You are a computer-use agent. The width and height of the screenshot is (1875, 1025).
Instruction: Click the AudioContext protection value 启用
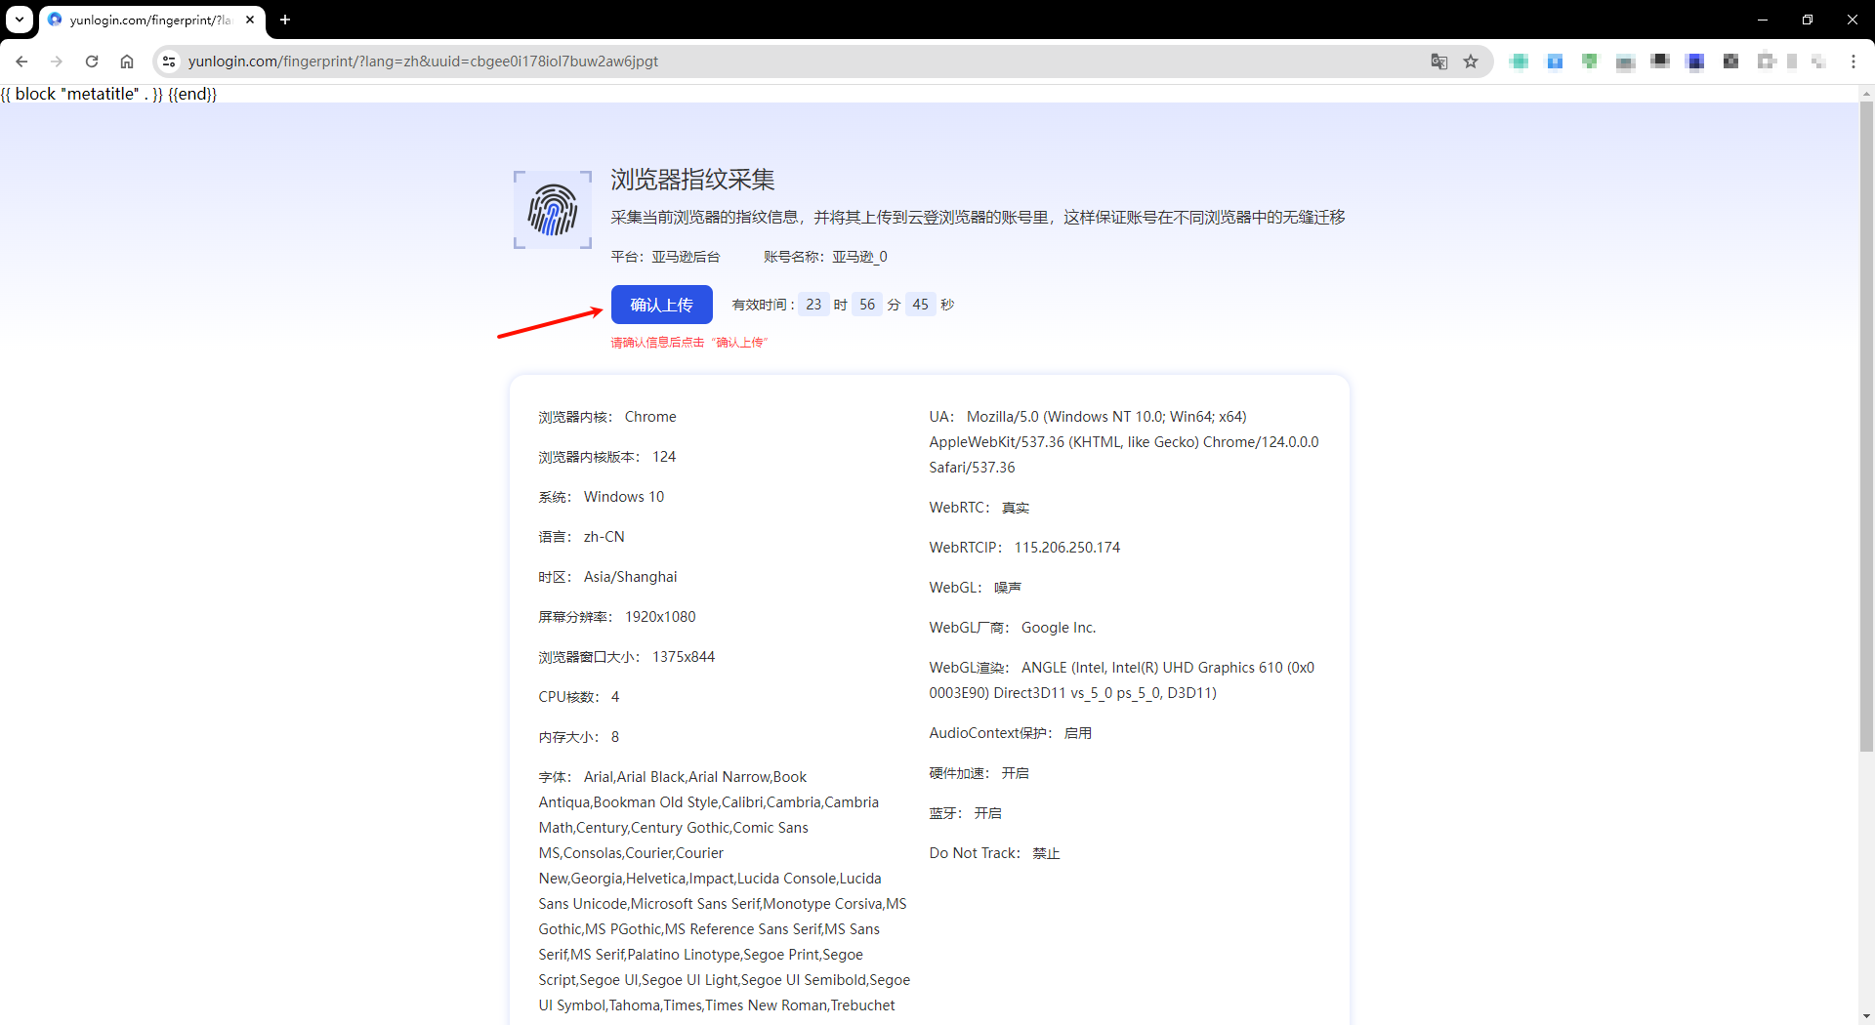[x=1078, y=733]
